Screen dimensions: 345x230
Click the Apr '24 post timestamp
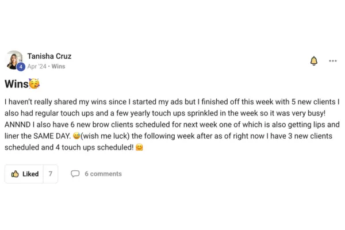[x=37, y=67]
